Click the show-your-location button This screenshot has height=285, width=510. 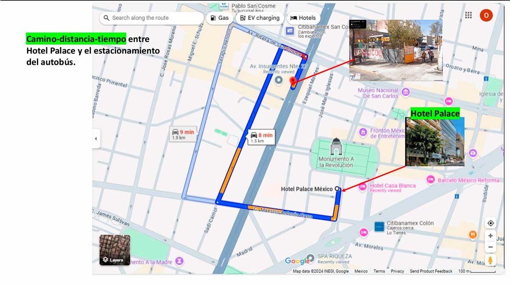tap(490, 223)
